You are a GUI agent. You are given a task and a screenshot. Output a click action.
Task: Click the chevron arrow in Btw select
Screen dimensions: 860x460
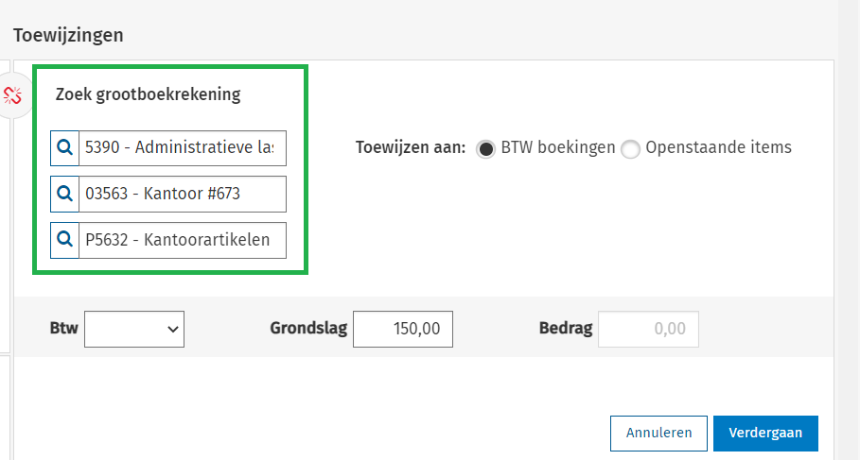tap(173, 329)
